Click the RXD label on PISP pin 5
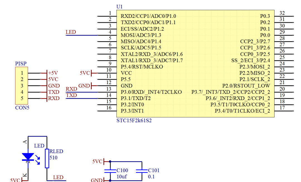 [x=54, y=98]
